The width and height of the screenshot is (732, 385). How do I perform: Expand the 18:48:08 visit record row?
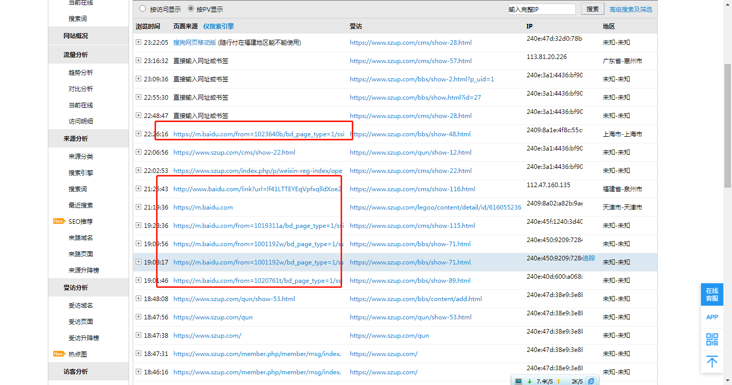pyautogui.click(x=138, y=299)
